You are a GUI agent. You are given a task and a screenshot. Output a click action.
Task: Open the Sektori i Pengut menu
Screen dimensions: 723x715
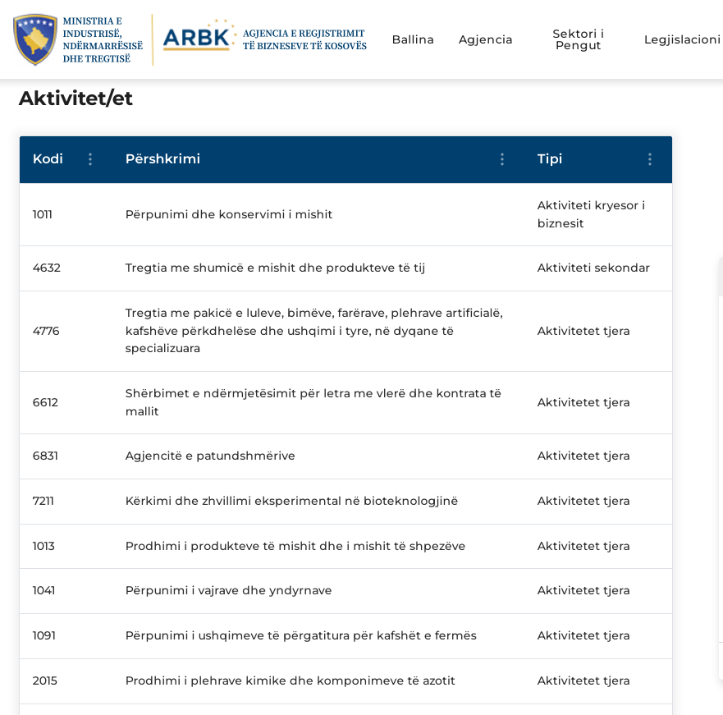tap(578, 39)
